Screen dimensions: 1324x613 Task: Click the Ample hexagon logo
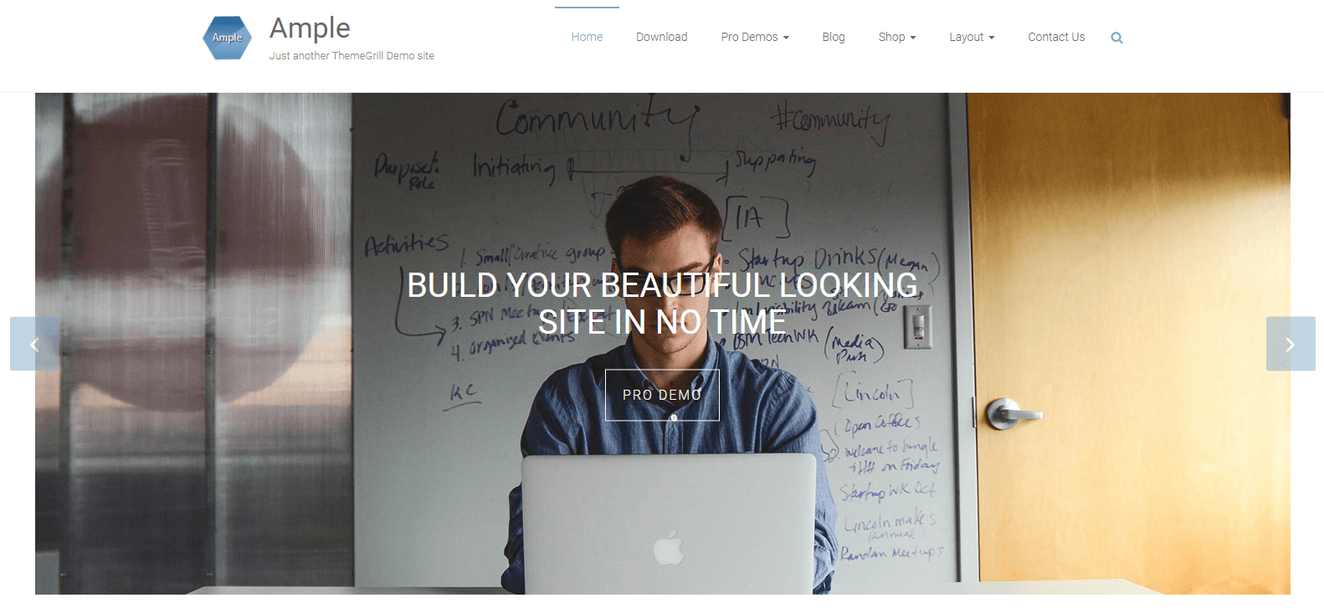[x=227, y=38]
